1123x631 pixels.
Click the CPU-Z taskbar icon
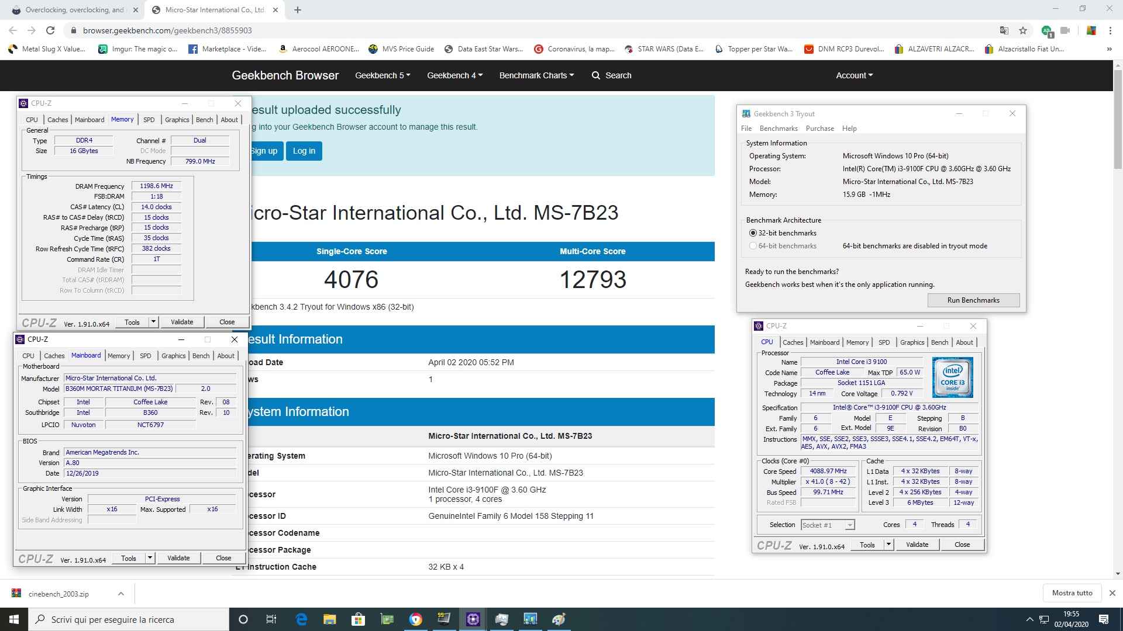[x=473, y=619]
